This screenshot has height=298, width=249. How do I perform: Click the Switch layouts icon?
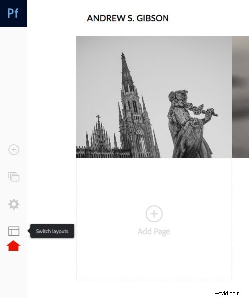[14, 231]
